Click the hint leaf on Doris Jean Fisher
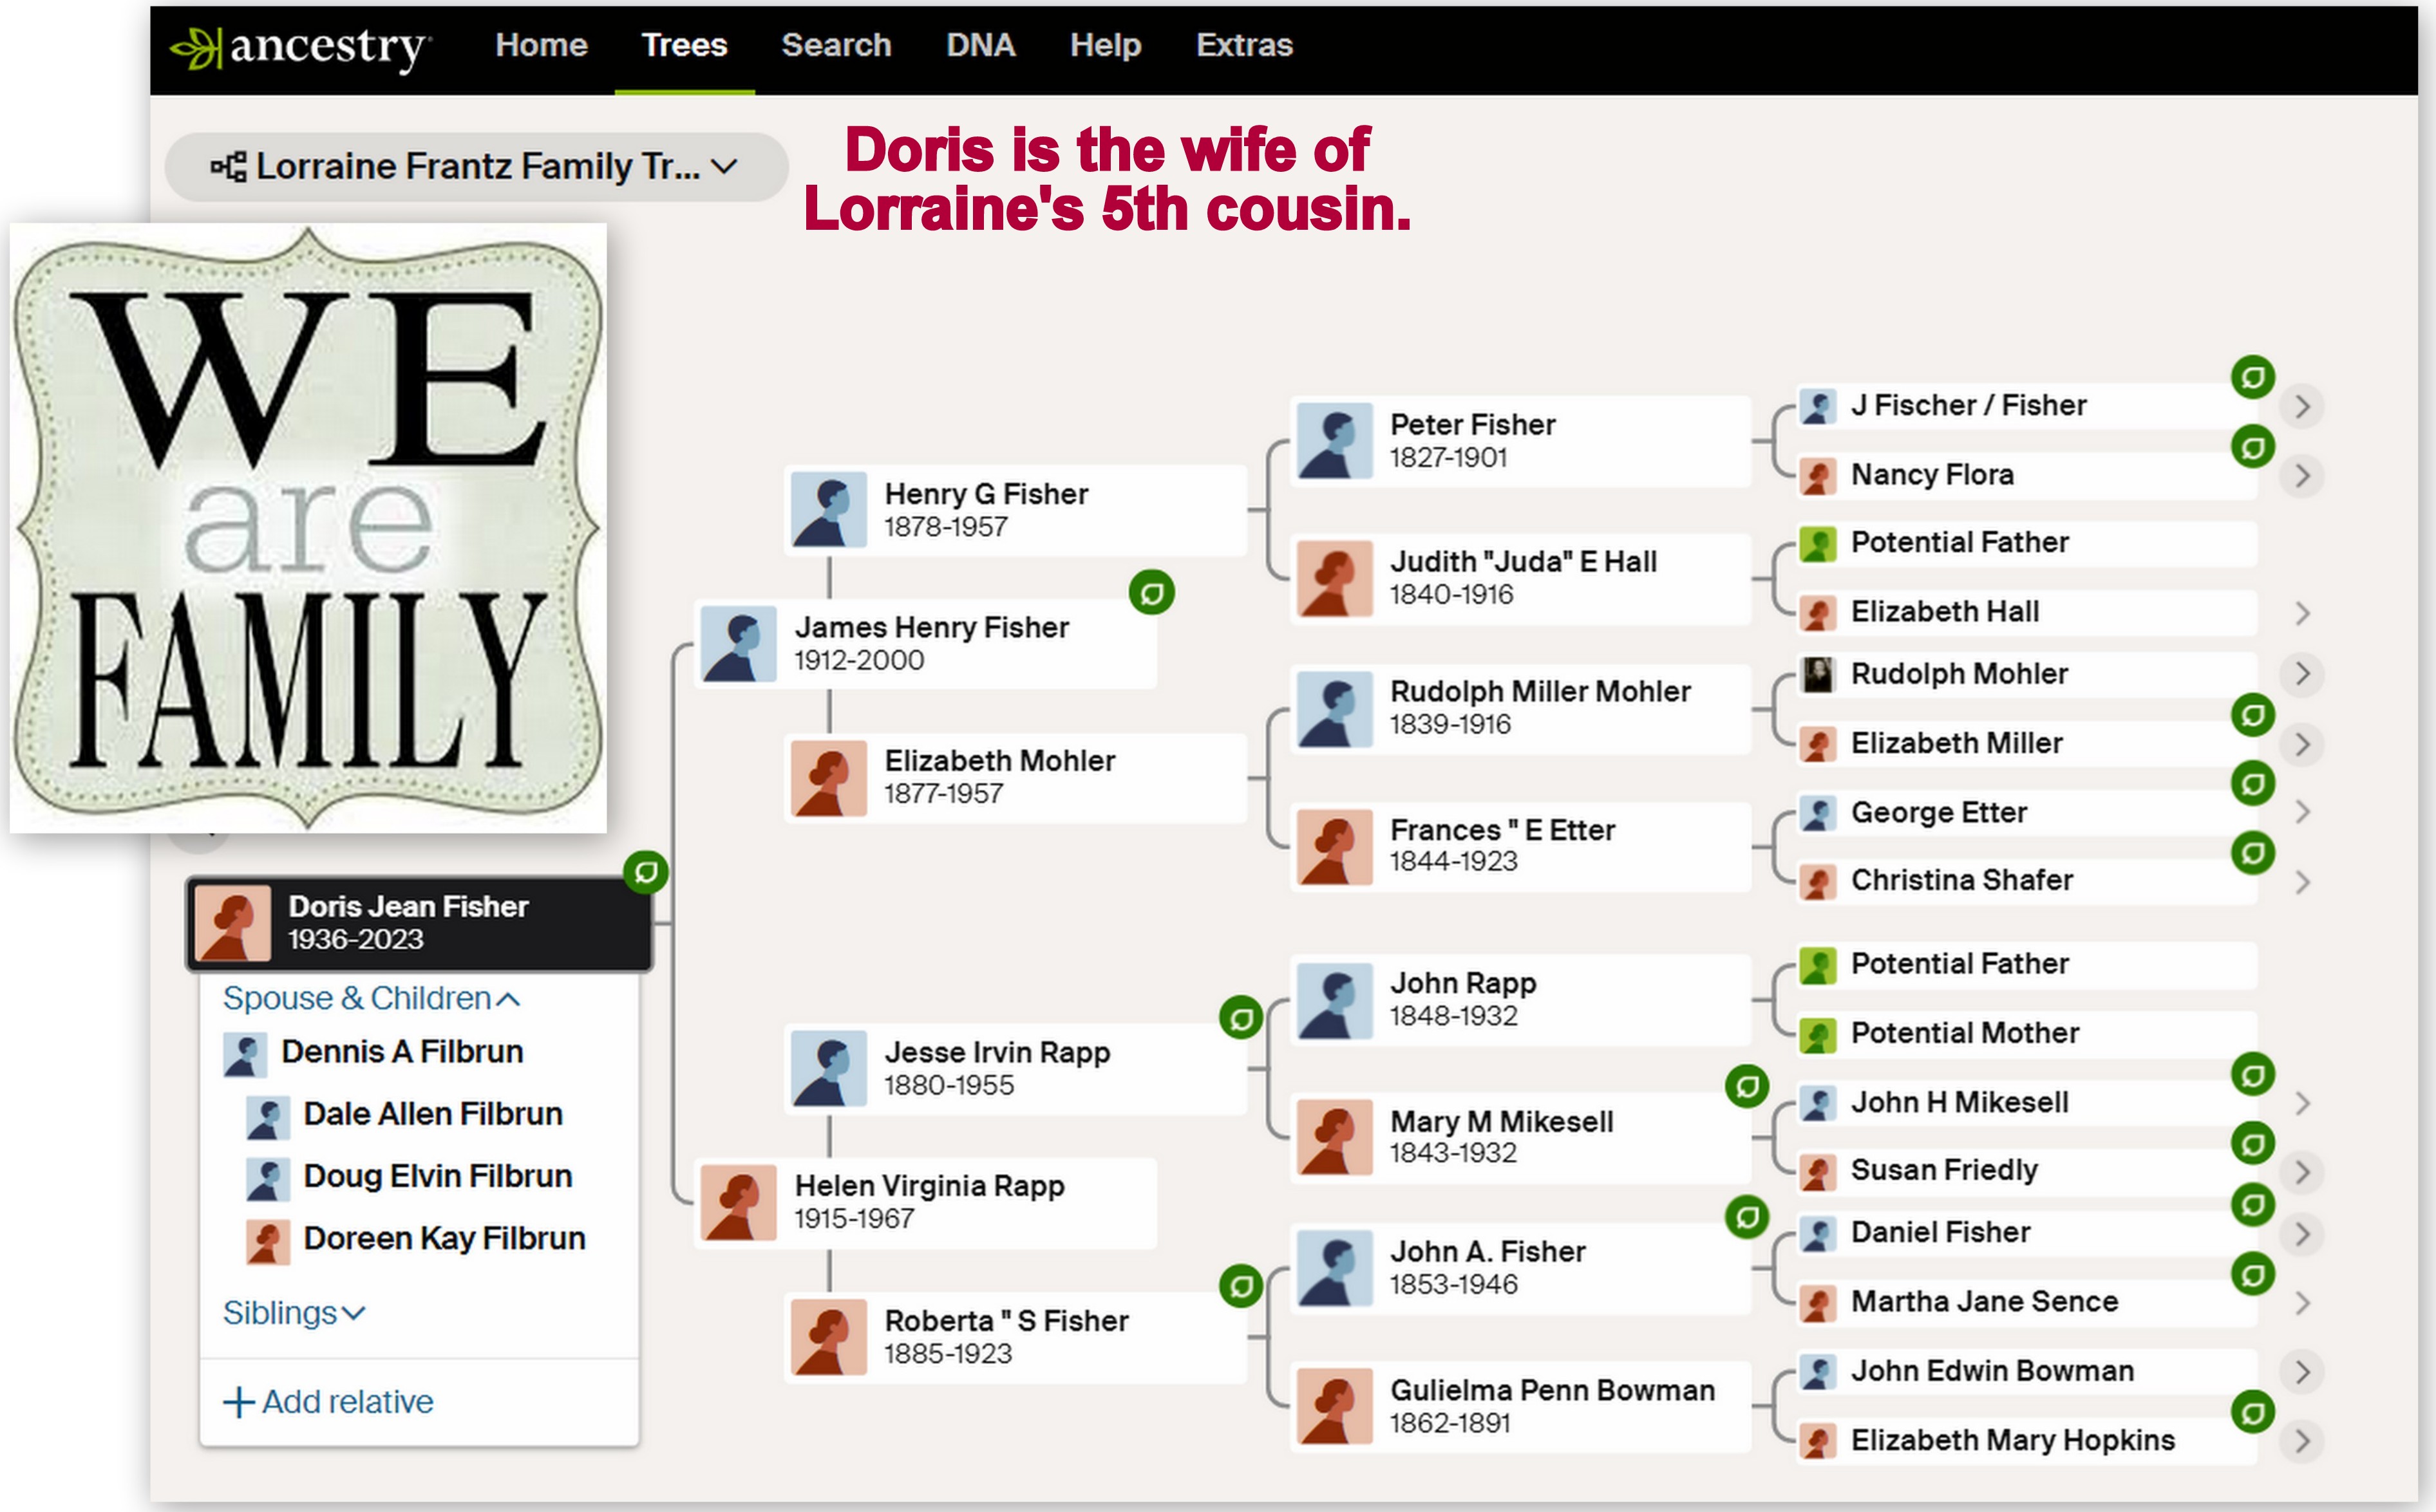This screenshot has width=2436, height=1512. pyautogui.click(x=647, y=872)
